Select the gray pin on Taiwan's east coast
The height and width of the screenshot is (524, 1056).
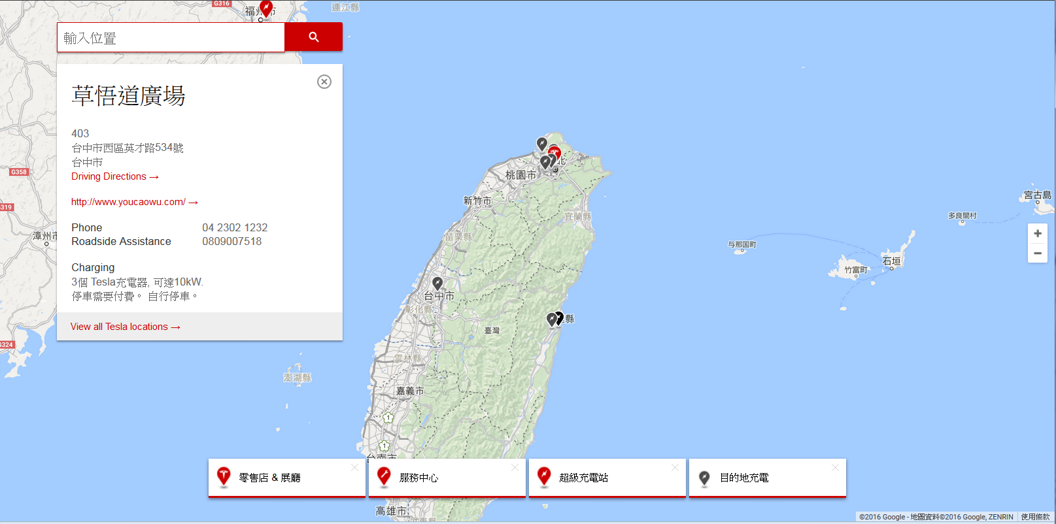[551, 319]
